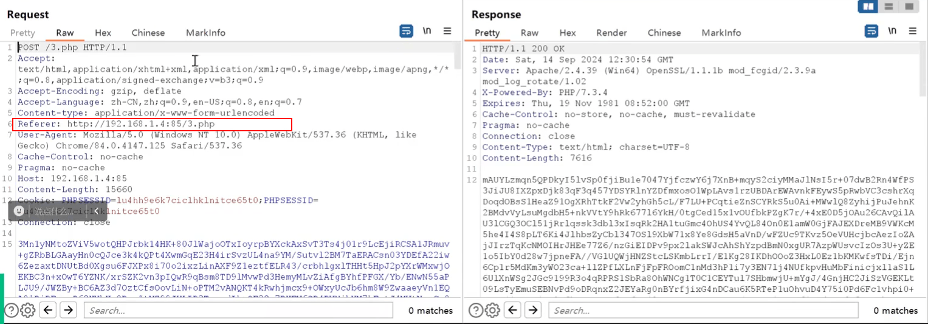Click 'HTTP/1.1 200 OK' response status line
This screenshot has height=324, width=928.
pyautogui.click(x=523, y=49)
